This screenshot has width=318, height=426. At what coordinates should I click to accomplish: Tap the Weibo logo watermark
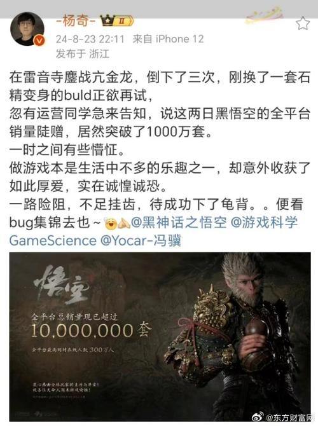(258, 416)
